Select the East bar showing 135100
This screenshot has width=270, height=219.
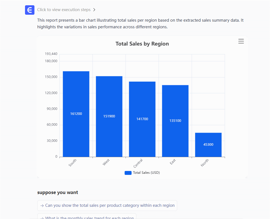click(175, 121)
